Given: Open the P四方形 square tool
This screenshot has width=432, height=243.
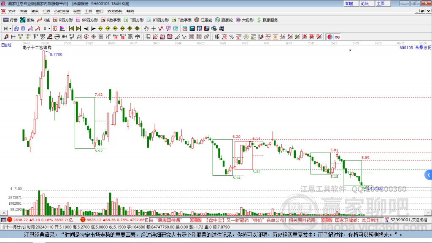Looking at the screenshot, I should 63,20.
